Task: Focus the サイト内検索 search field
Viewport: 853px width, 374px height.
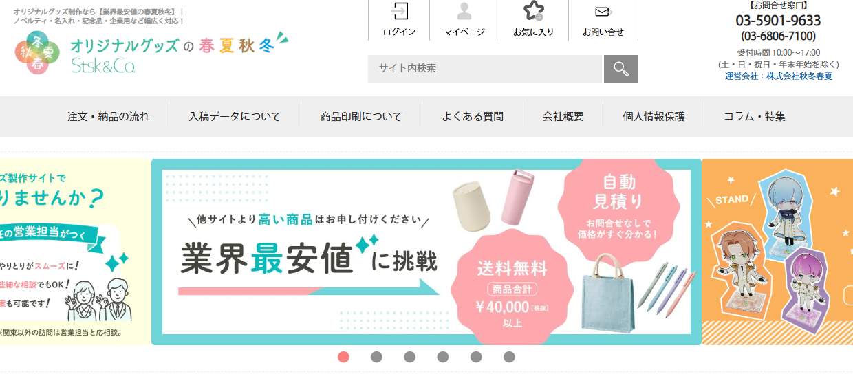Action: (485, 69)
